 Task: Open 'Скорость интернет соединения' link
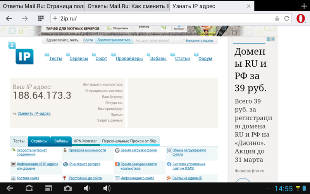(x=32, y=152)
